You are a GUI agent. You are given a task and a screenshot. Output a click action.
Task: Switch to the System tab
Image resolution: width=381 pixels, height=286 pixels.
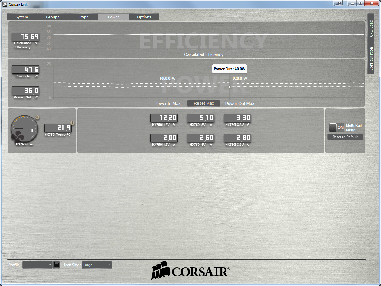[x=22, y=17]
